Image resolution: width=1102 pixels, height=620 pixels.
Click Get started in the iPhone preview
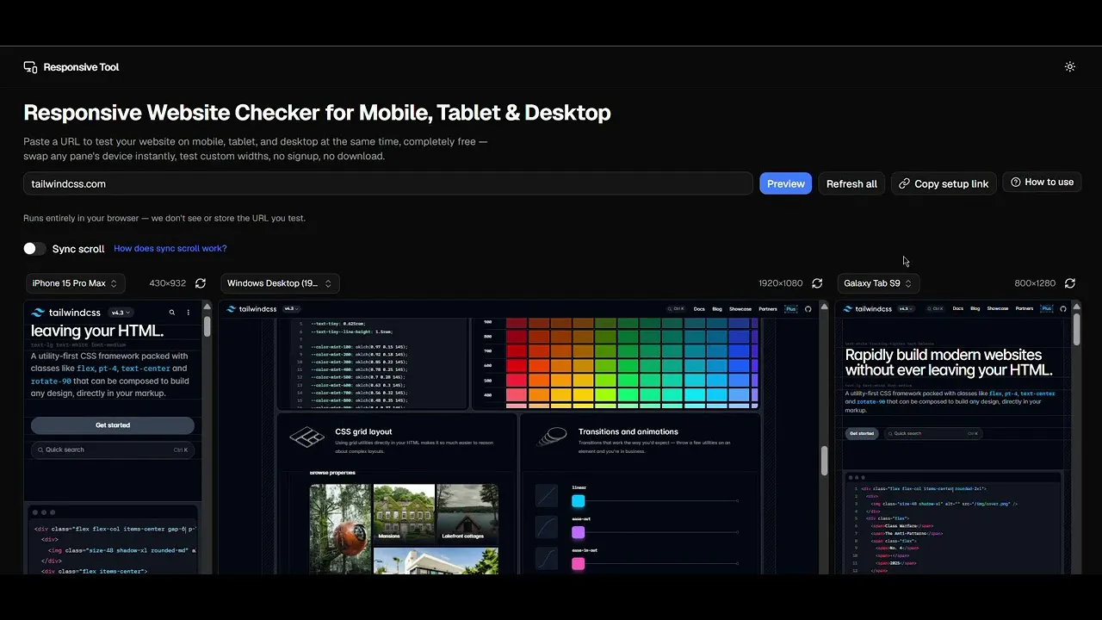point(113,425)
